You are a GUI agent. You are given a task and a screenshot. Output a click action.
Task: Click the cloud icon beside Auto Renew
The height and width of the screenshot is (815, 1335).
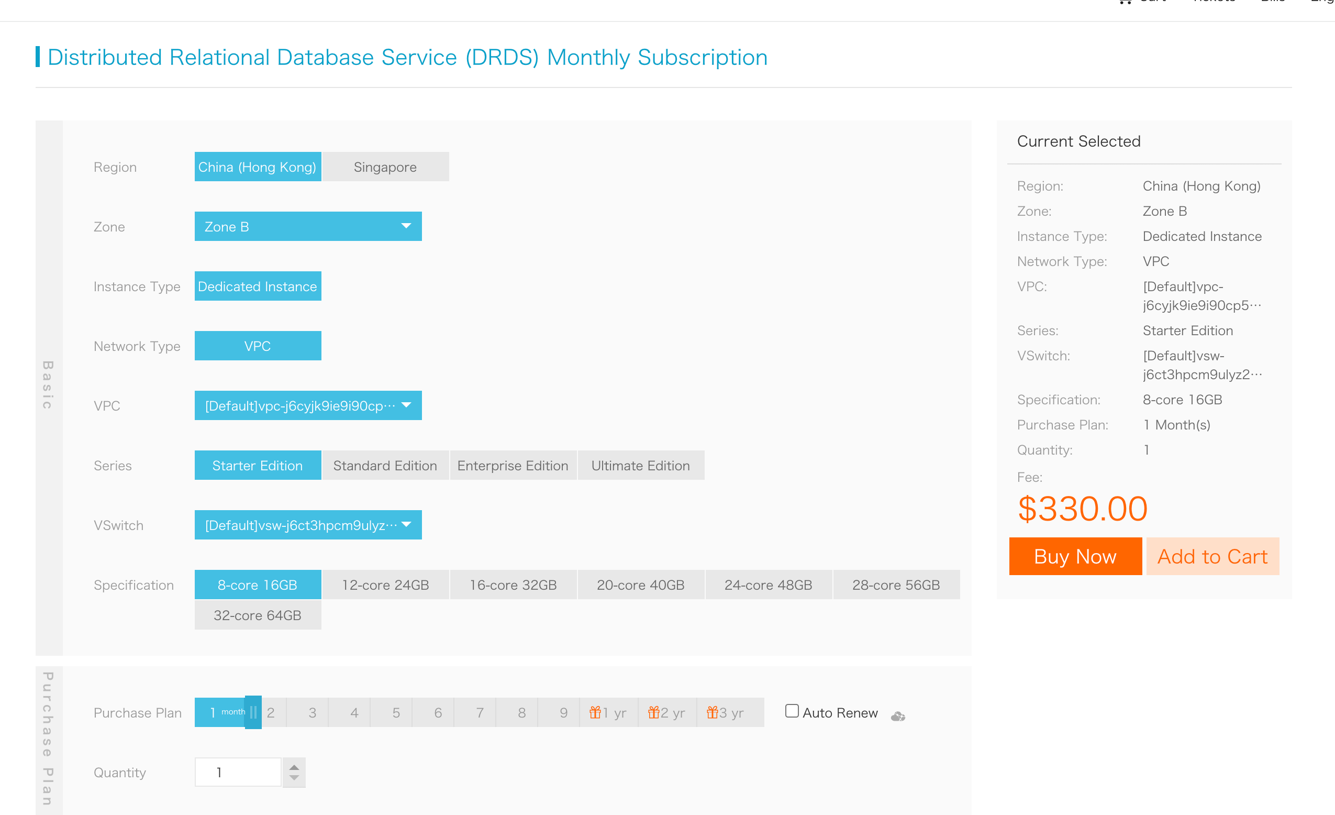pos(898,716)
